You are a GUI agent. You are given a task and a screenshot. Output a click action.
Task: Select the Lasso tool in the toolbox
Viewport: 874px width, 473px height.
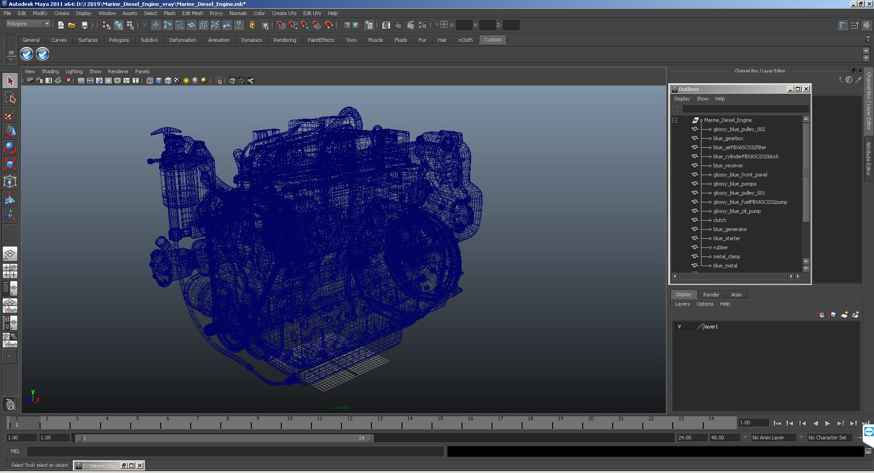(10, 98)
